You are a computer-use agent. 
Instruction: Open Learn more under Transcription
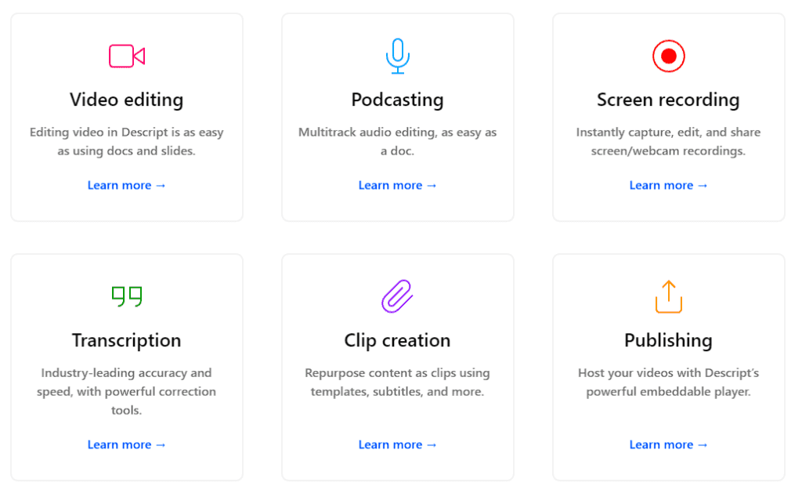point(126,444)
